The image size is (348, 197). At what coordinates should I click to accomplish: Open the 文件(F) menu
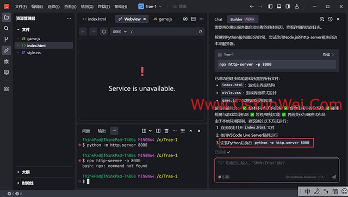21,7
